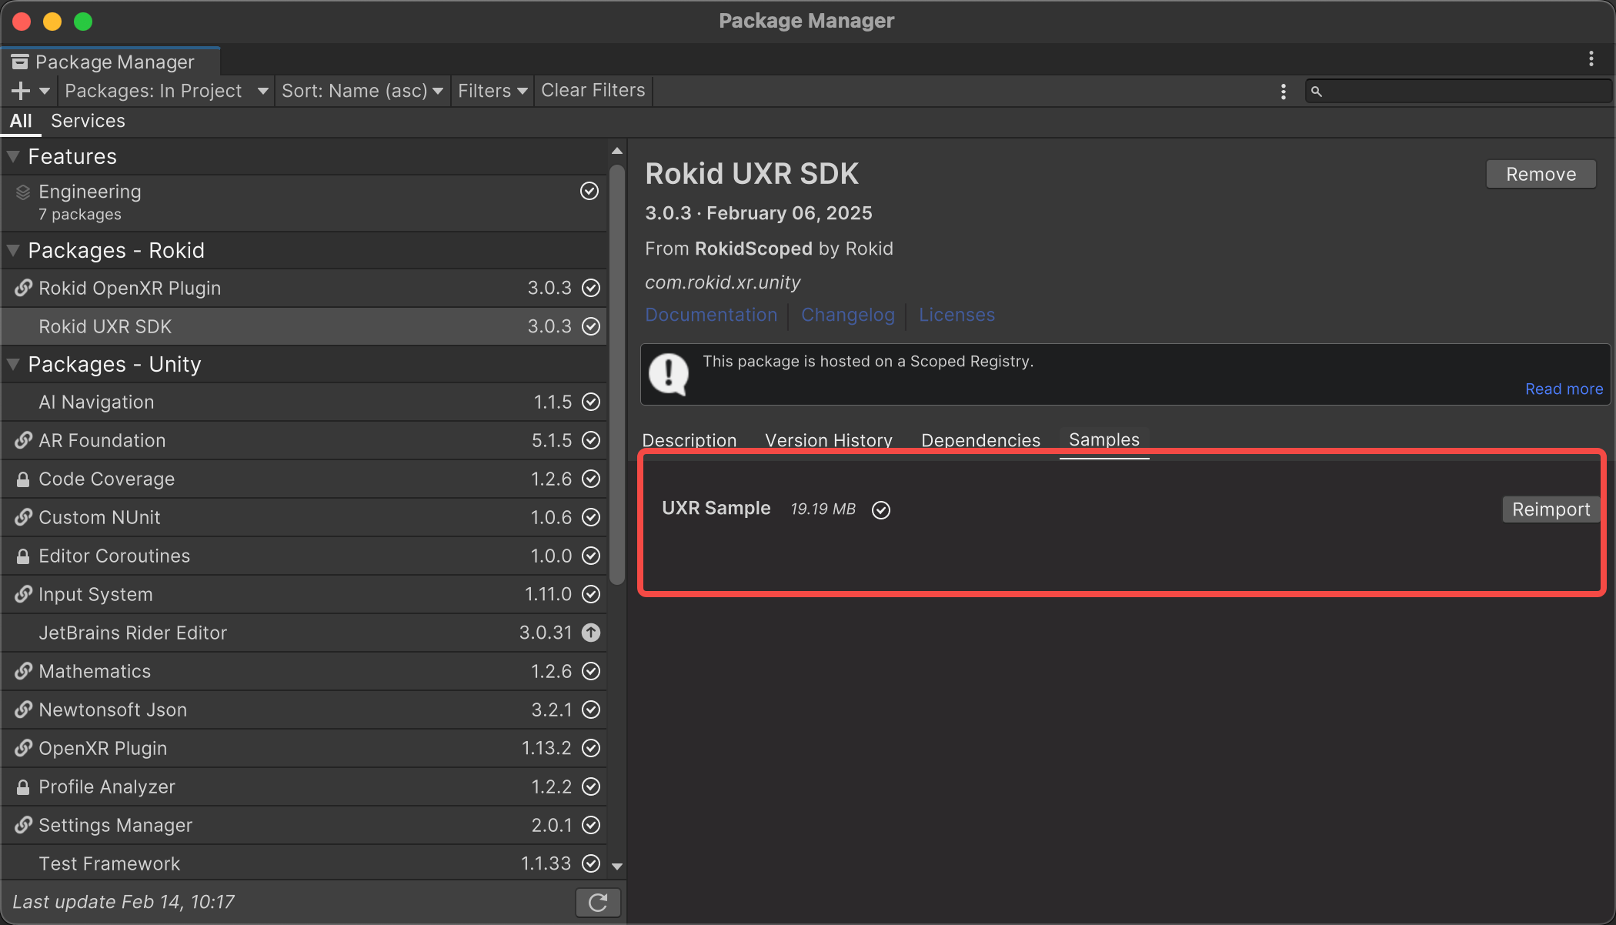
Task: Select the Test Framework package
Action: pos(304,863)
